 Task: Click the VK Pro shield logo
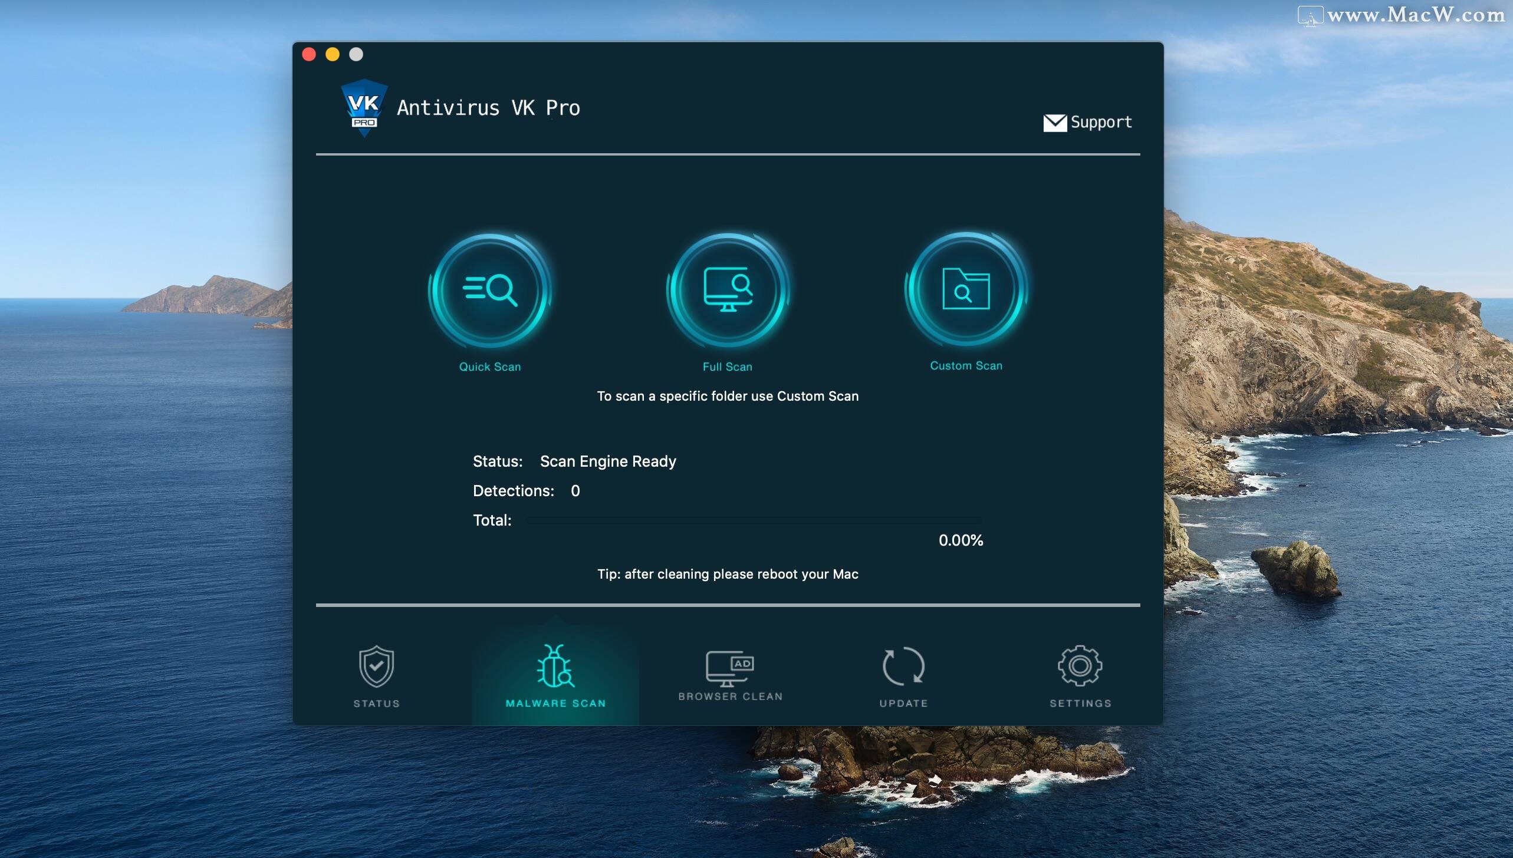click(x=364, y=108)
